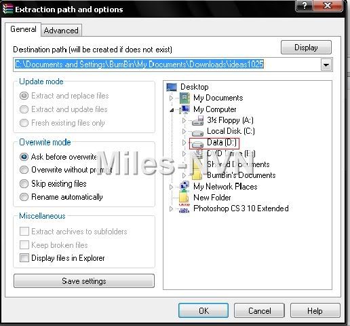Confirm extraction with the OK button
Image resolution: width=350 pixels, height=326 pixels.
click(x=203, y=310)
